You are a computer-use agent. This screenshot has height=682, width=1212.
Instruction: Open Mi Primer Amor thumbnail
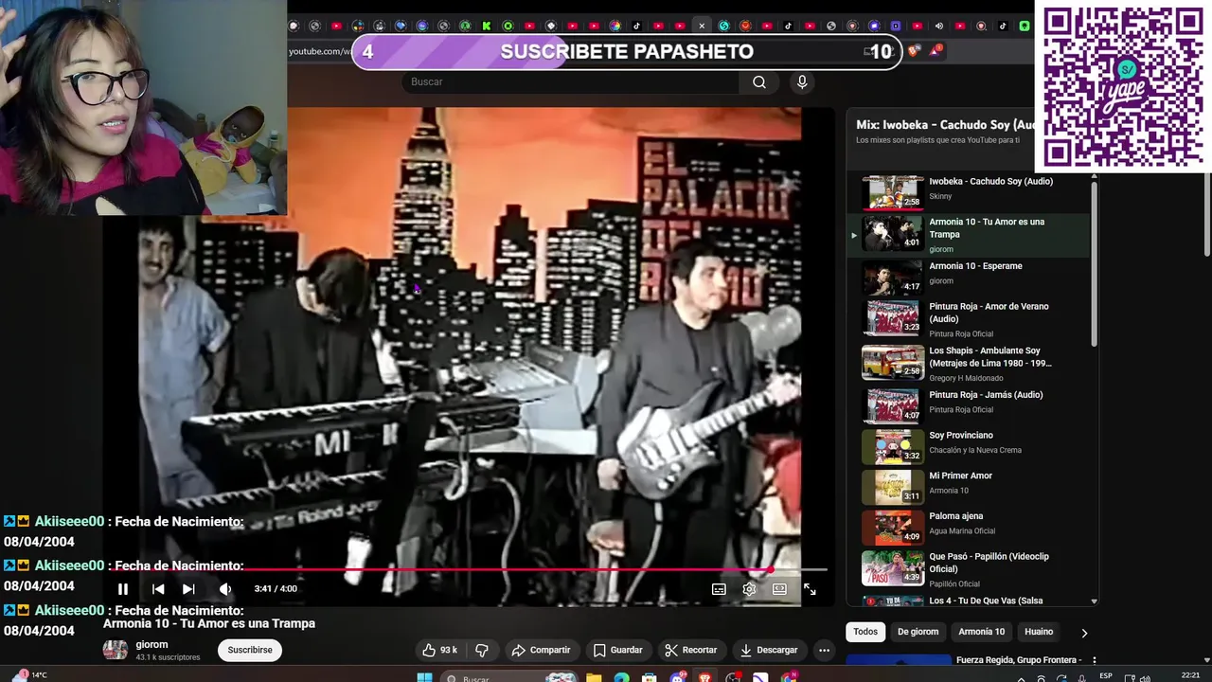[892, 486]
